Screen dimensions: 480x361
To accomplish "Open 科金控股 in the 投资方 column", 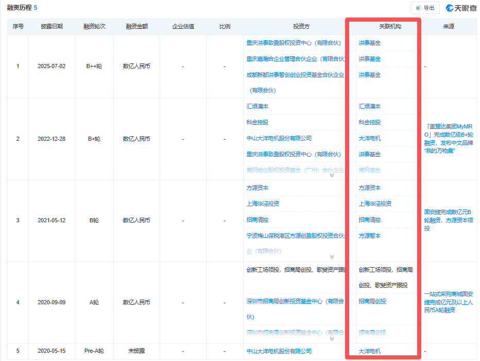I will click(258, 122).
